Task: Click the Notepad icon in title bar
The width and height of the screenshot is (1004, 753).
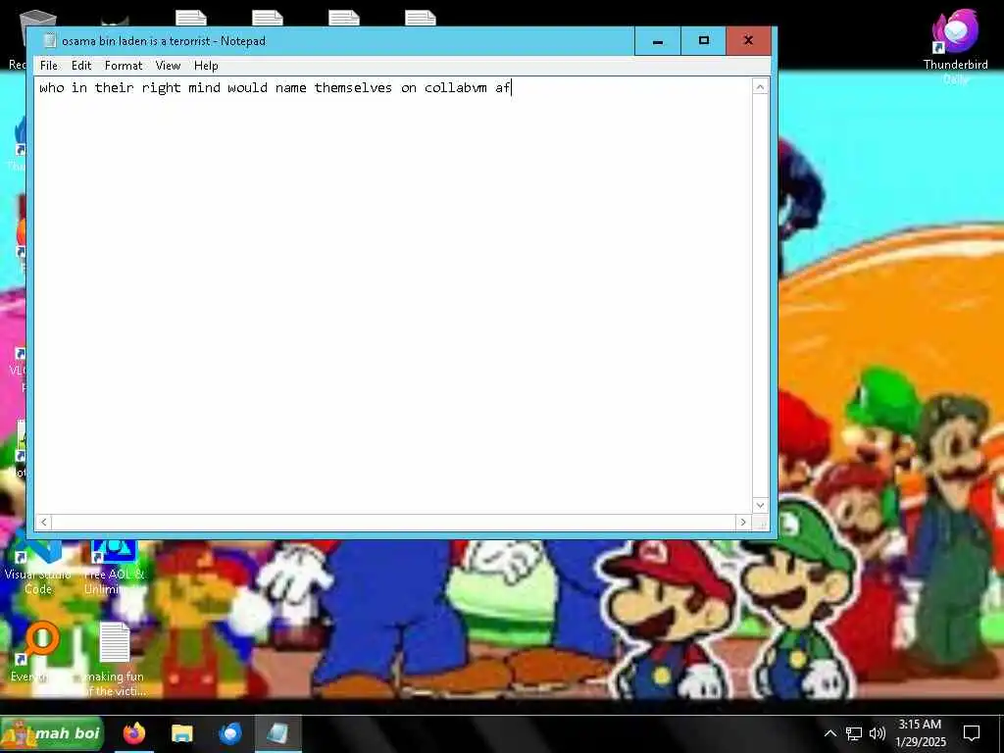Action: pyautogui.click(x=49, y=41)
